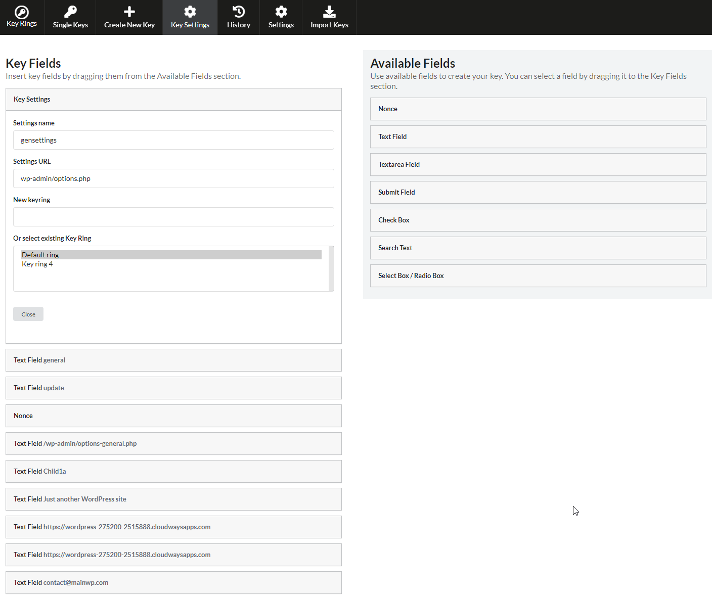This screenshot has width=712, height=597.
Task: Focus the Settings name input field
Action: (173, 140)
